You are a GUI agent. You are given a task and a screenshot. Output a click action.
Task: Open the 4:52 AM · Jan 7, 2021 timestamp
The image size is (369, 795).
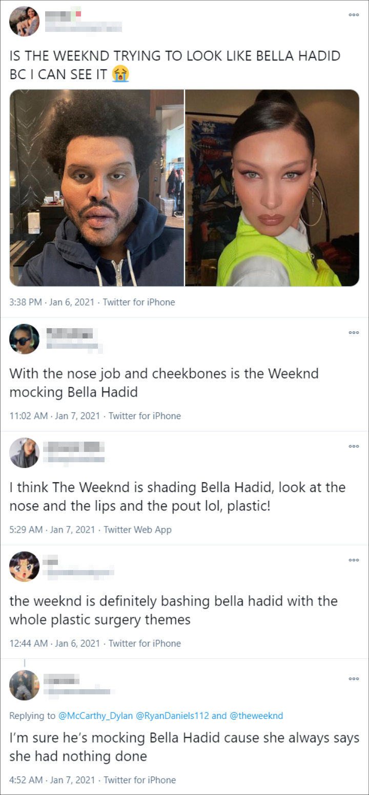52,780
